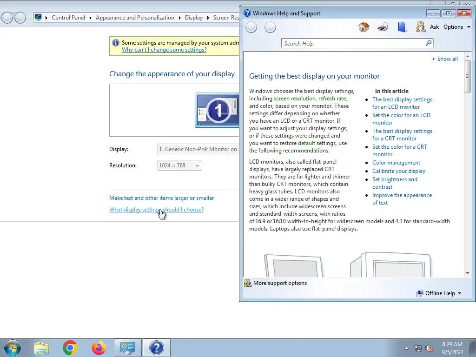Click Control Panel breadcrumb
Image resolution: width=476 pixels, height=357 pixels.
pyautogui.click(x=68, y=18)
